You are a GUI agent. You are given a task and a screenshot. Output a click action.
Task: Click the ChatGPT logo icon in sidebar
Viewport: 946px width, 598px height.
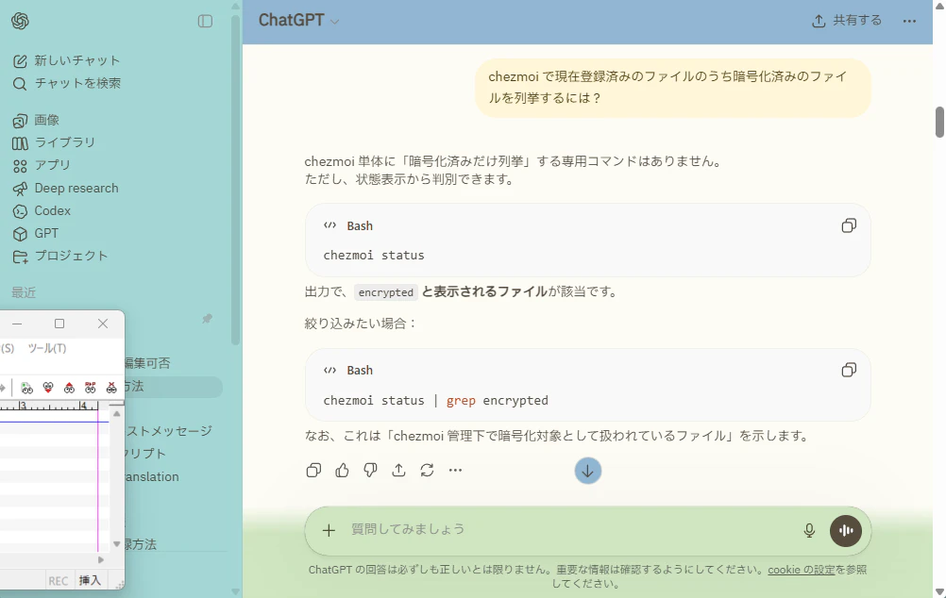20,21
